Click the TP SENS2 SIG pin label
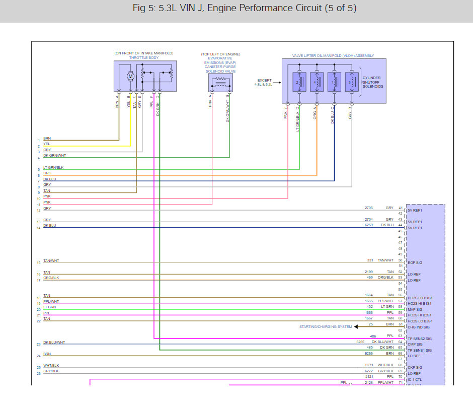This screenshot has height=402, width=473. (420, 339)
